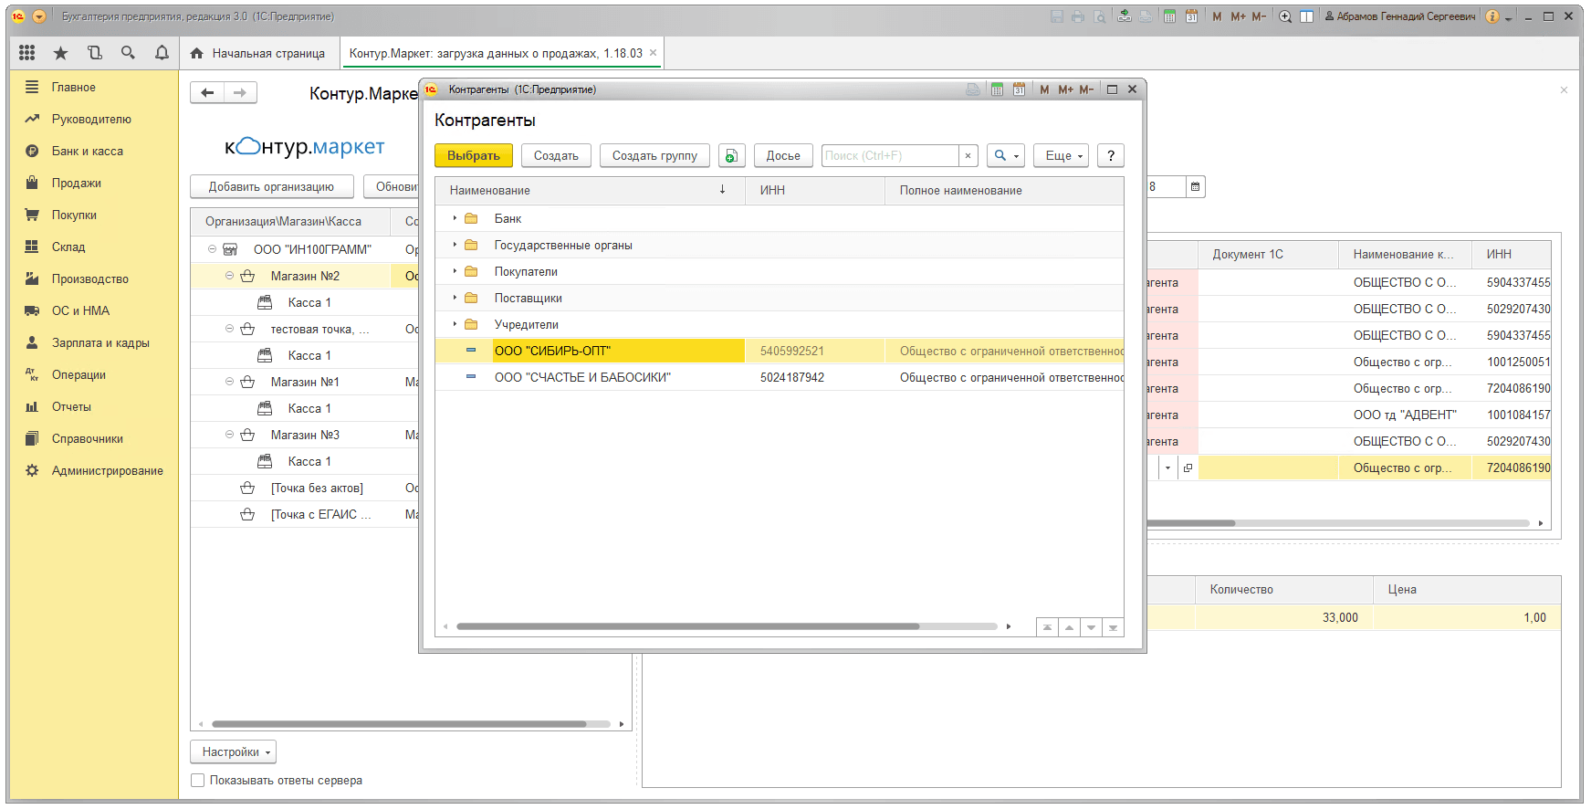Click horizontal scrollbar of right documents table
Viewport: 1591px width, 809px height.
(1190, 523)
